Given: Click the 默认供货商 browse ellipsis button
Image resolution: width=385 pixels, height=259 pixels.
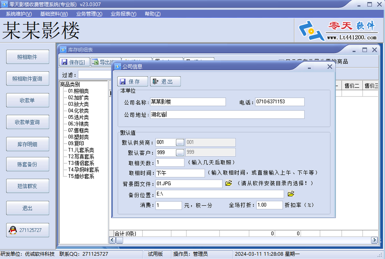Looking at the screenshot, I should tap(180, 142).
